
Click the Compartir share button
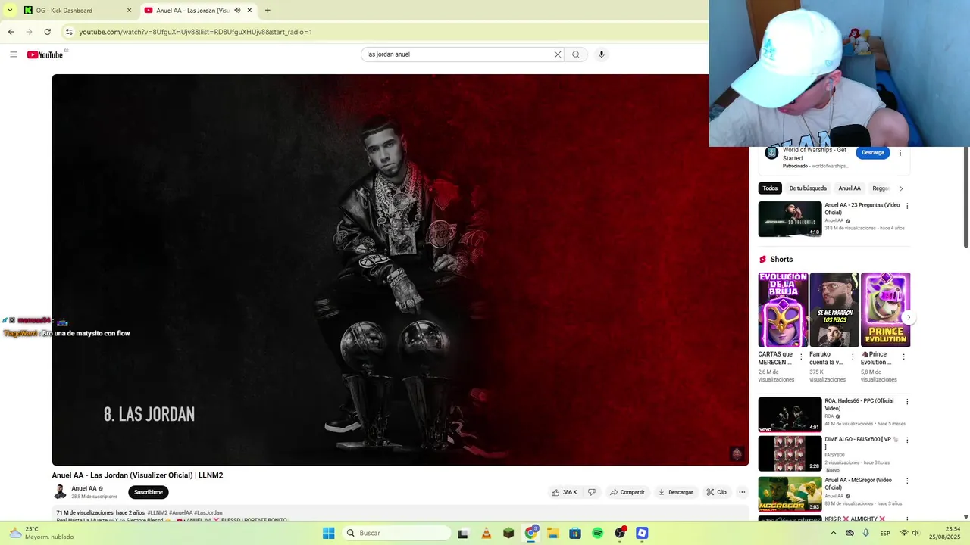pyautogui.click(x=627, y=492)
